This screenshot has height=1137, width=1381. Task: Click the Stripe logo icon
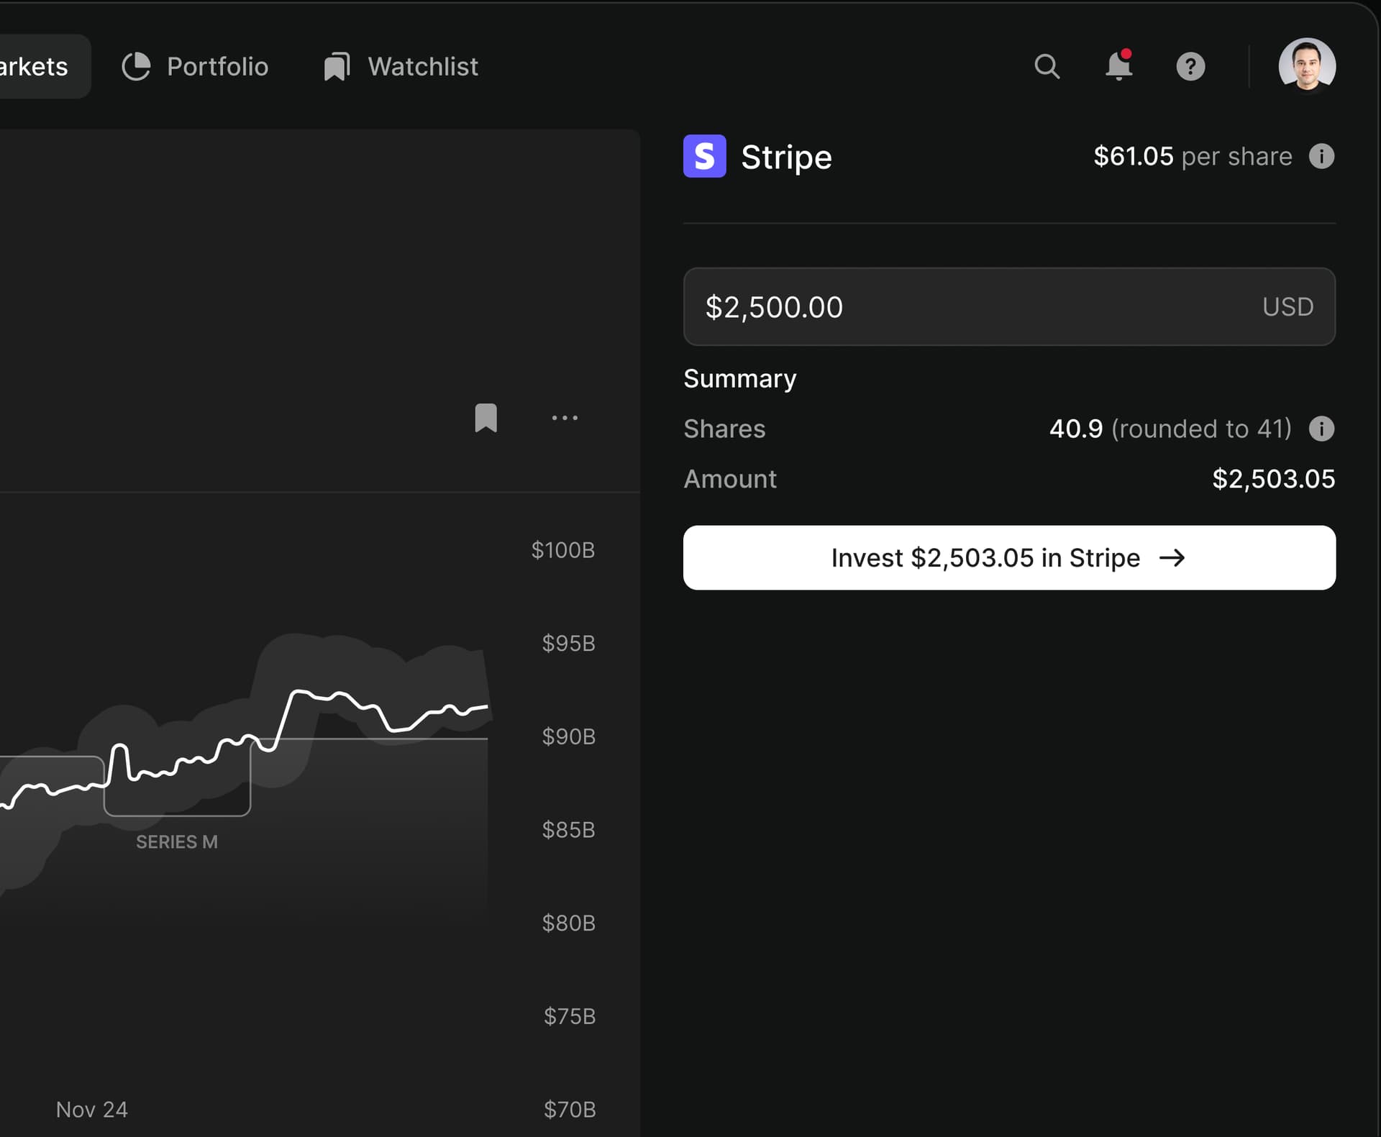coord(704,156)
